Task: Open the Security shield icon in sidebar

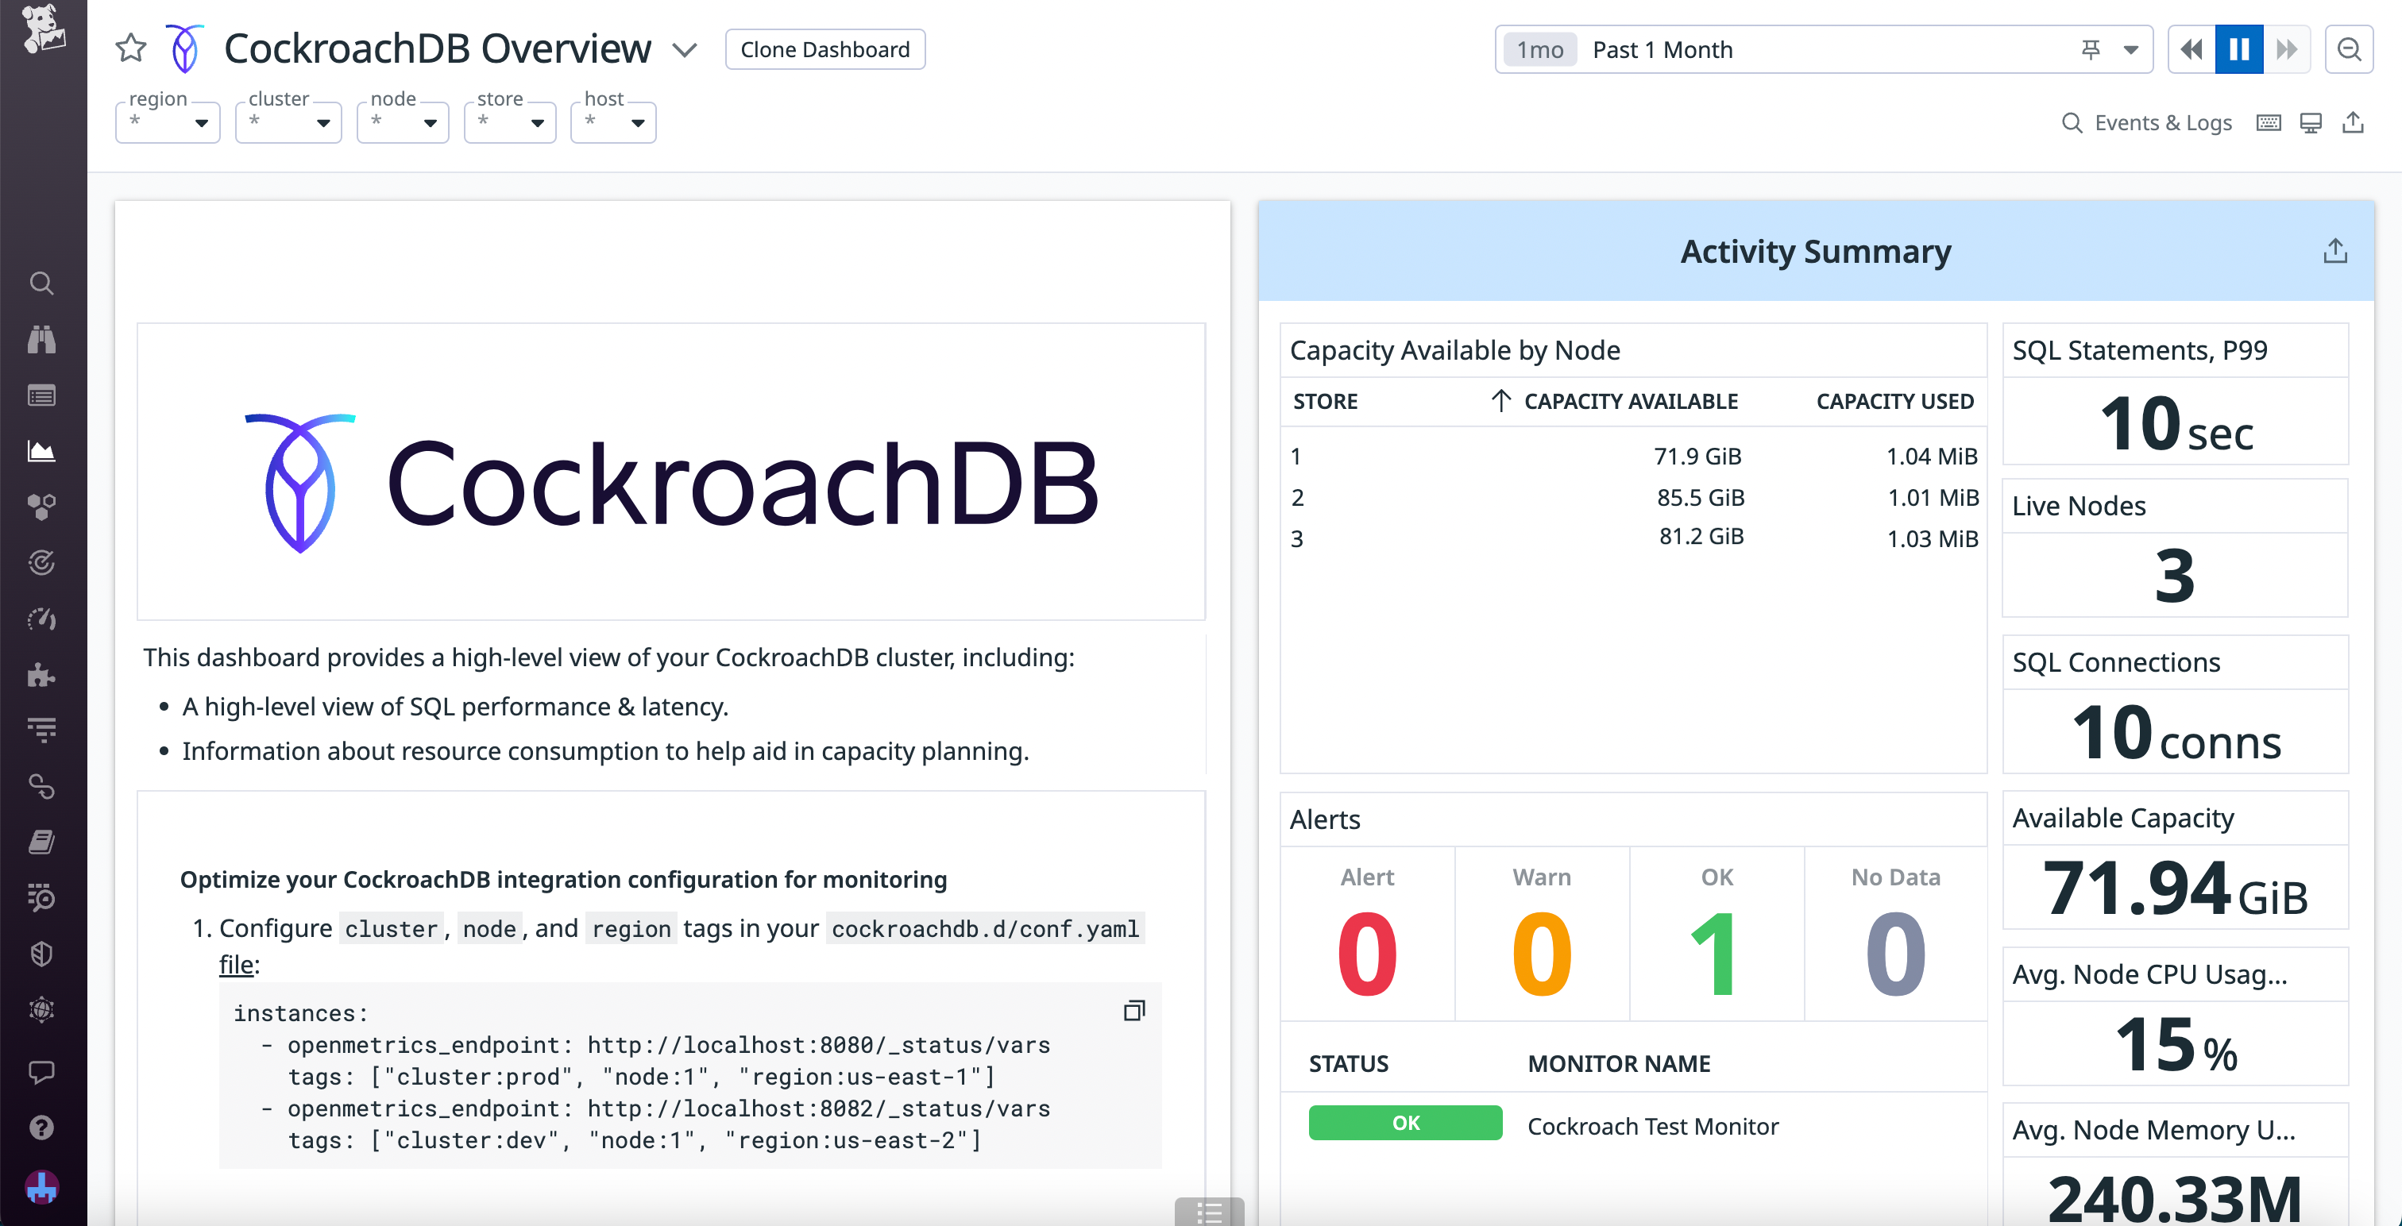Action: [x=42, y=953]
